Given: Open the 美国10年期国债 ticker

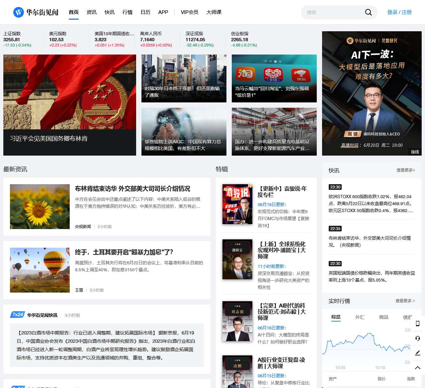Looking at the screenshot, I should 115,39.
